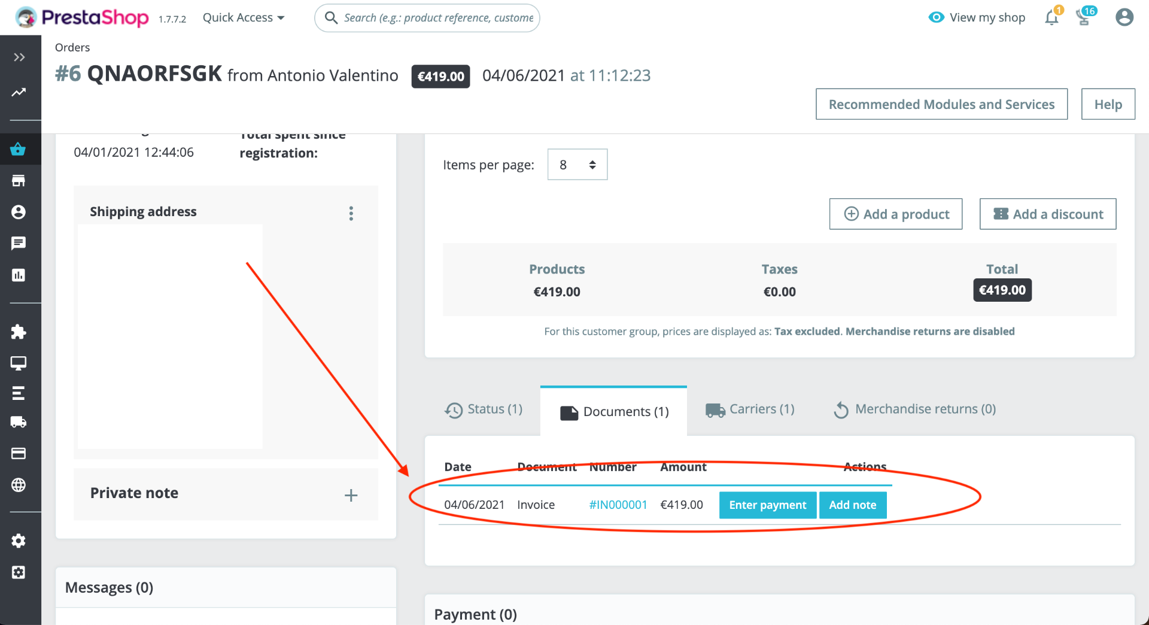Open the Payment card sidebar icon
This screenshot has height=625, width=1149.
coord(19,453)
